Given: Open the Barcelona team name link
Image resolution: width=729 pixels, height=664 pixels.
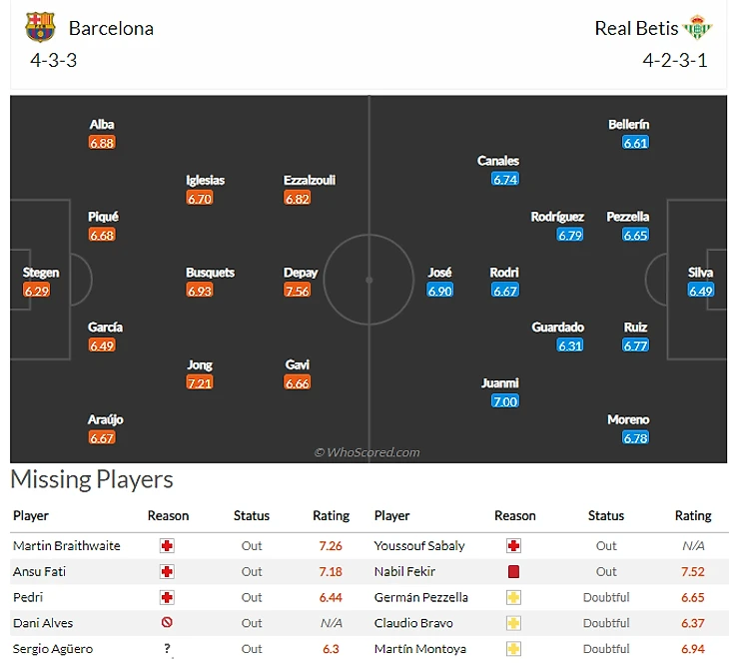Looking at the screenshot, I should (111, 28).
